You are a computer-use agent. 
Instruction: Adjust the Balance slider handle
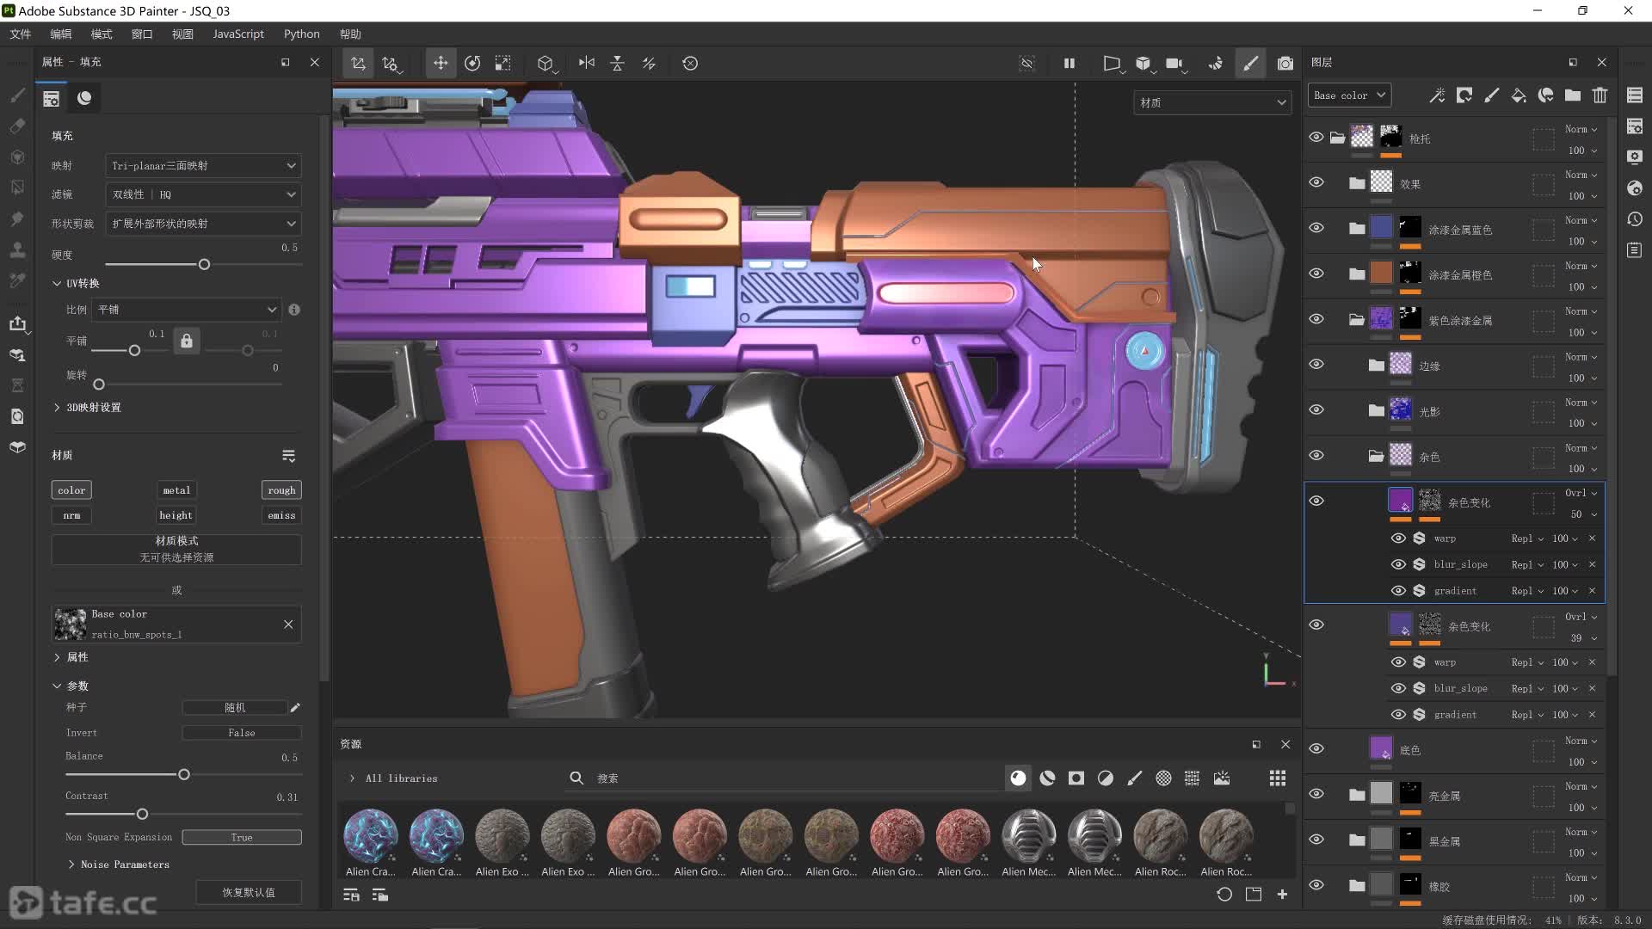[x=183, y=774]
